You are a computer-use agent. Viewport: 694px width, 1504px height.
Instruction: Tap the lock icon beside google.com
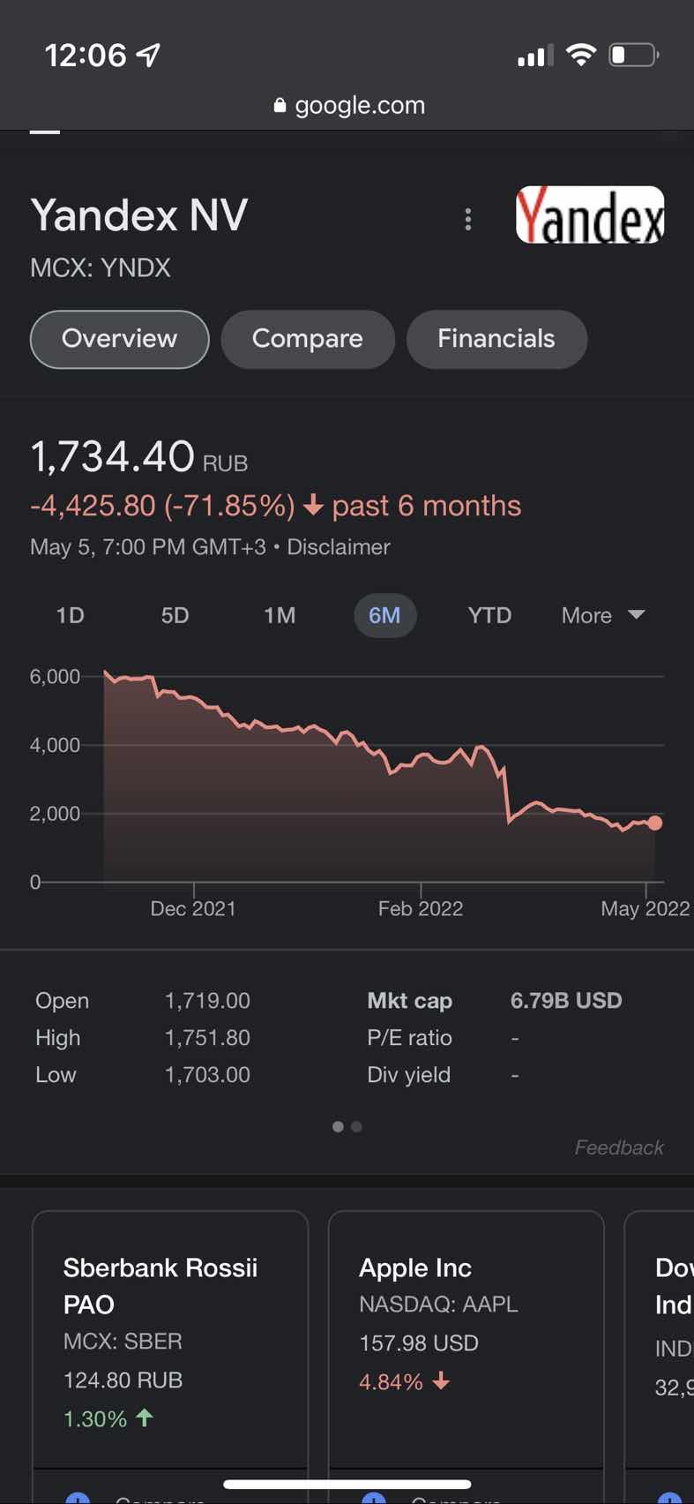[x=280, y=106]
